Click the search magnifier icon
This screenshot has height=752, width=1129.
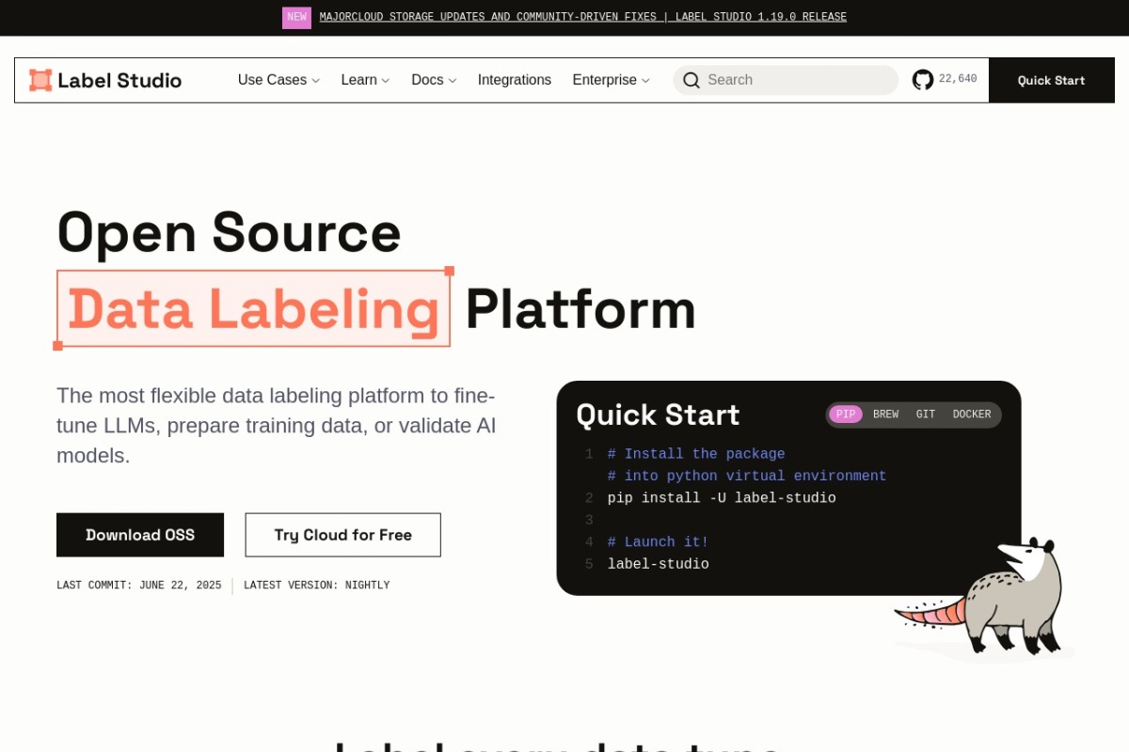tap(692, 80)
